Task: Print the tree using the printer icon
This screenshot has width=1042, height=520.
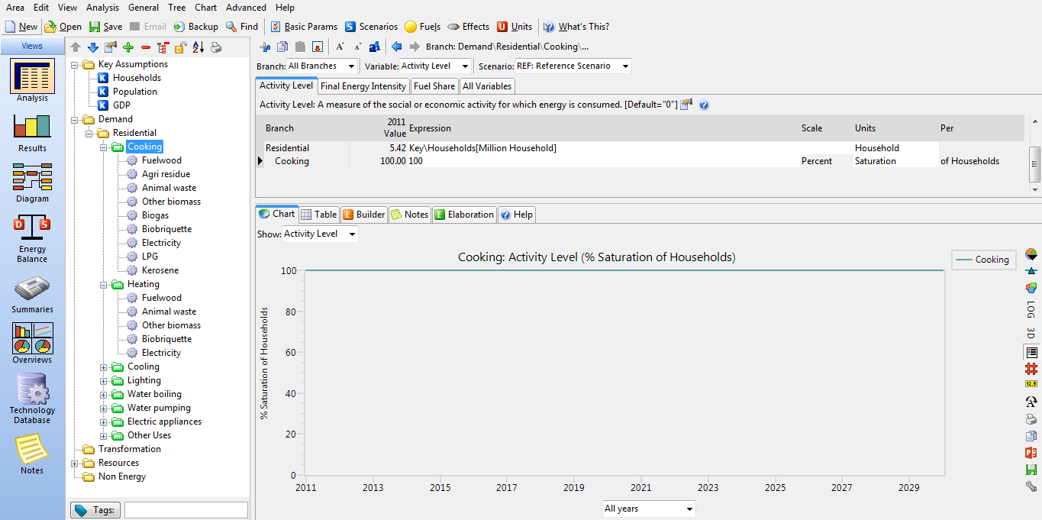Action: tap(216, 47)
